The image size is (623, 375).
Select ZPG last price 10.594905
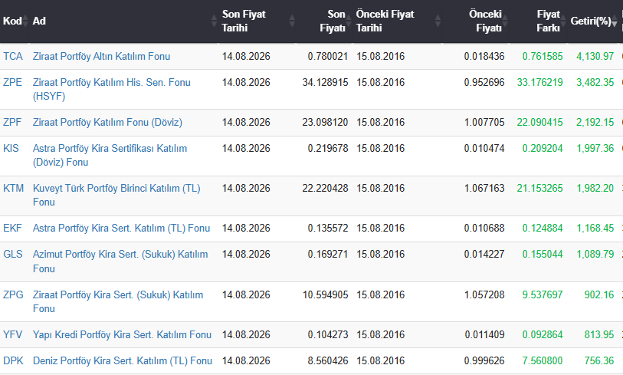(x=325, y=294)
